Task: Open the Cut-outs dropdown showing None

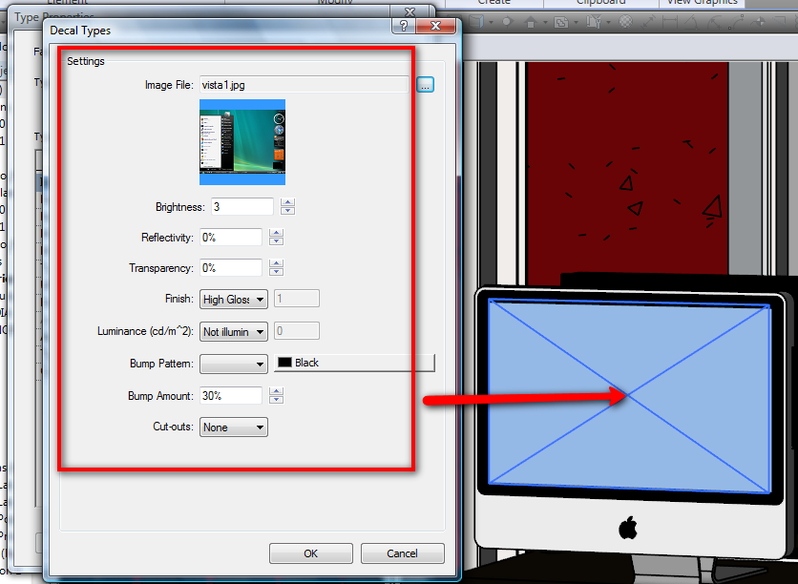Action: click(x=234, y=428)
